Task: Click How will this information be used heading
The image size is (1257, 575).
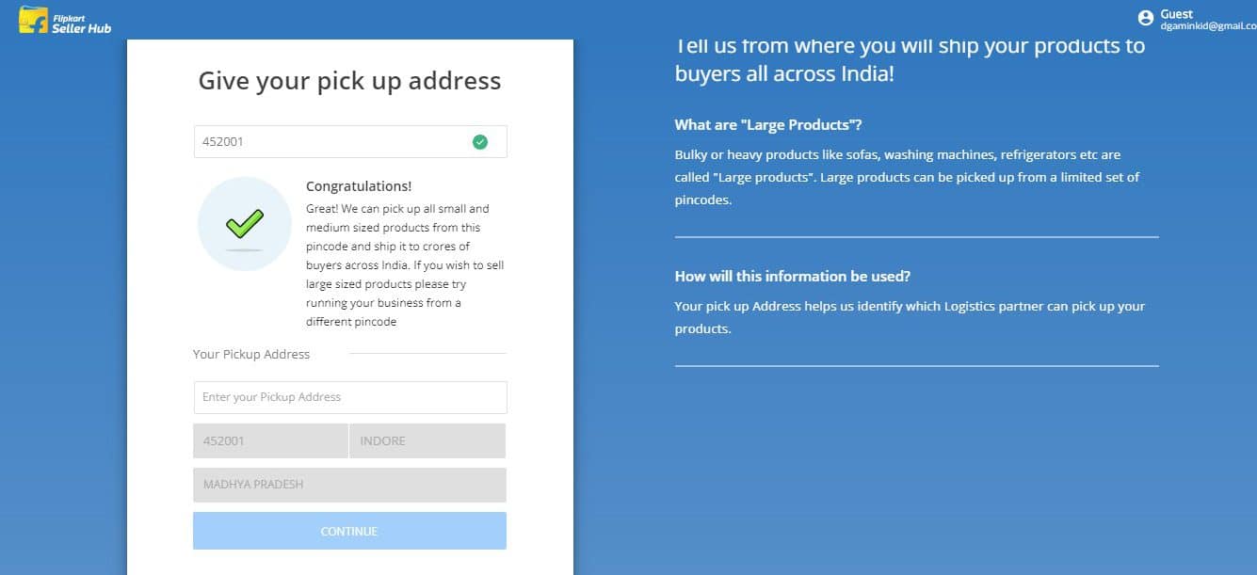Action: [793, 277]
